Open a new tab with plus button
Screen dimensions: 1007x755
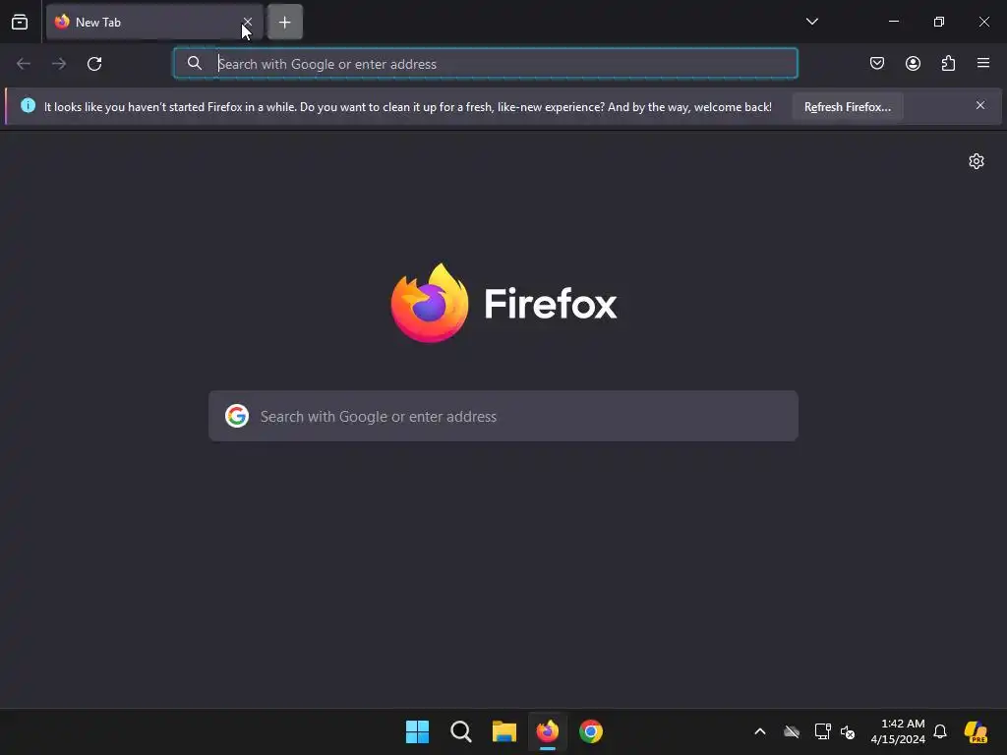[x=284, y=23]
